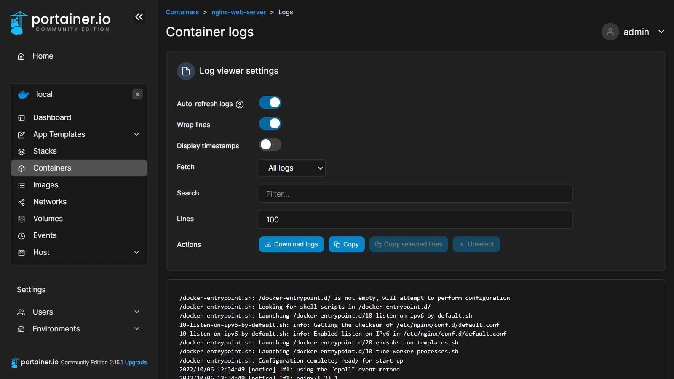
Task: Open the Dashboard menu item
Action: pyautogui.click(x=52, y=117)
